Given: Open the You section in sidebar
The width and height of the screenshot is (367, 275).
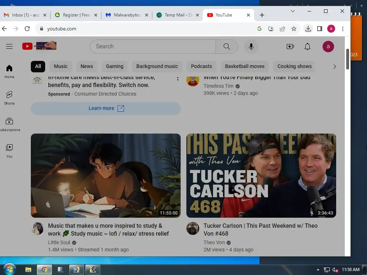Looking at the screenshot, I should pos(9,151).
